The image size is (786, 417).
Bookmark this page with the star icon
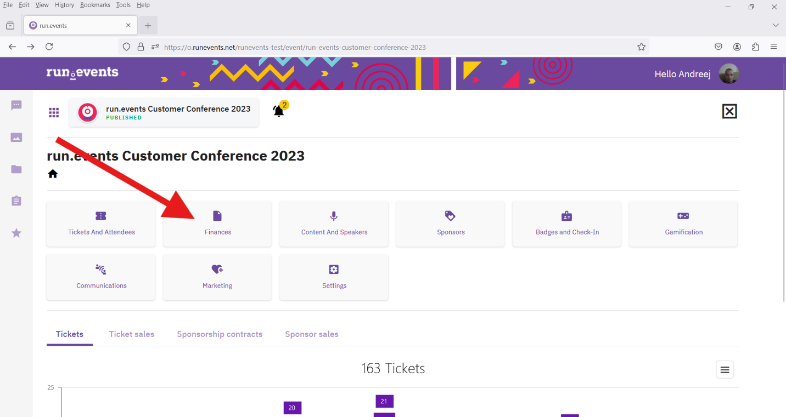point(641,47)
